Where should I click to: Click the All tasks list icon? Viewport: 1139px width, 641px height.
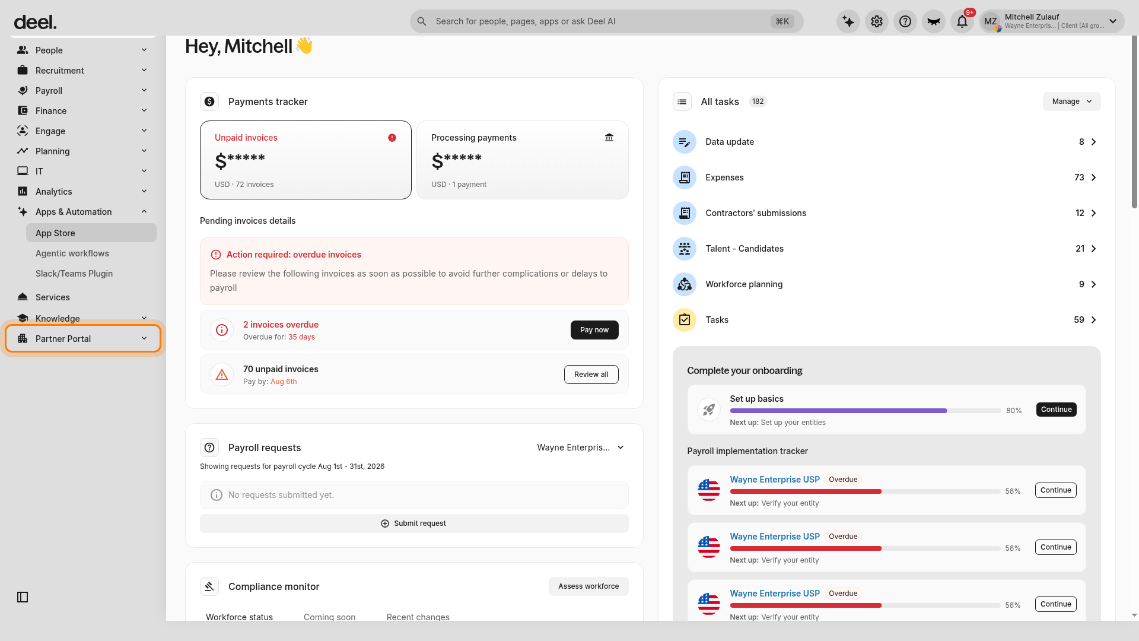tap(682, 101)
